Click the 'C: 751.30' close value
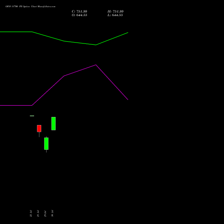 coord(79,12)
